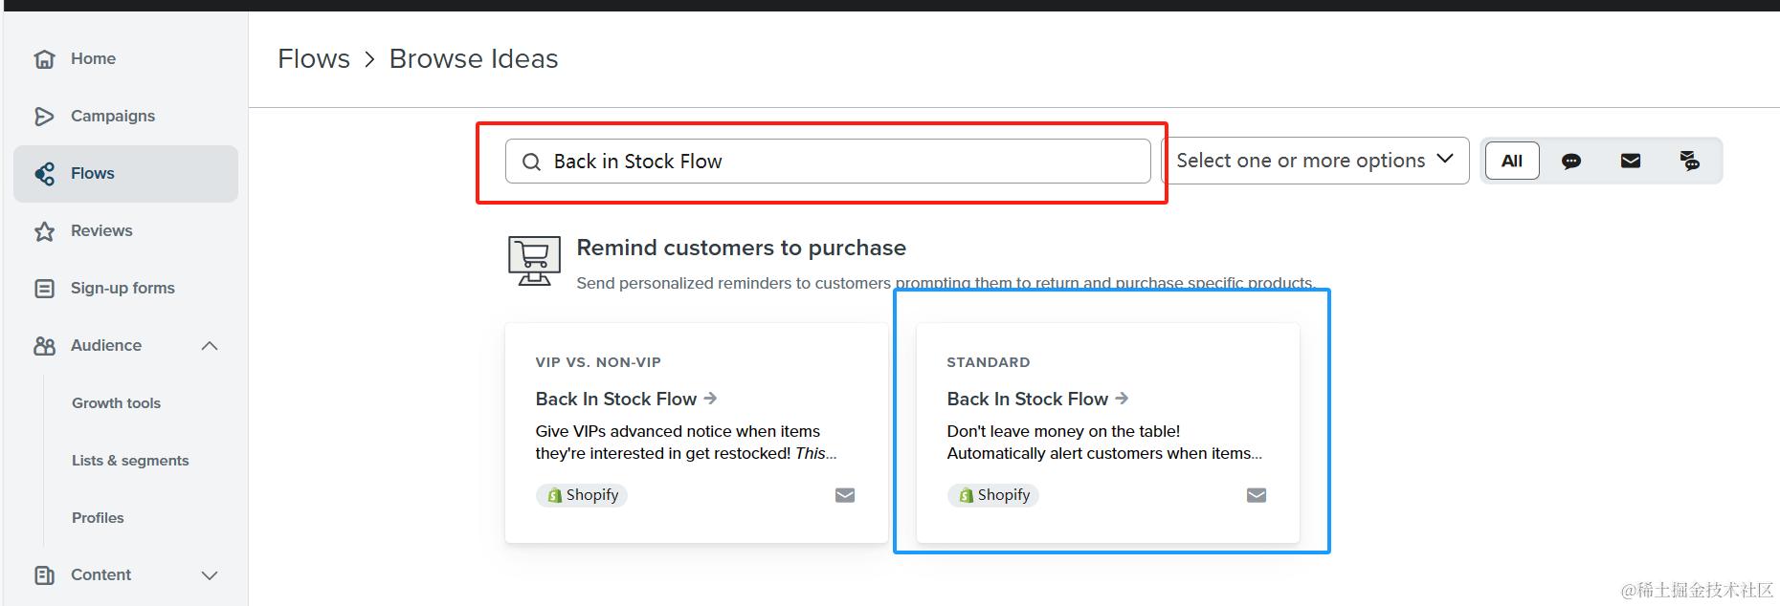1780x606 pixels.
Task: Filter flows by email envelope icon
Action: pyautogui.click(x=1630, y=161)
